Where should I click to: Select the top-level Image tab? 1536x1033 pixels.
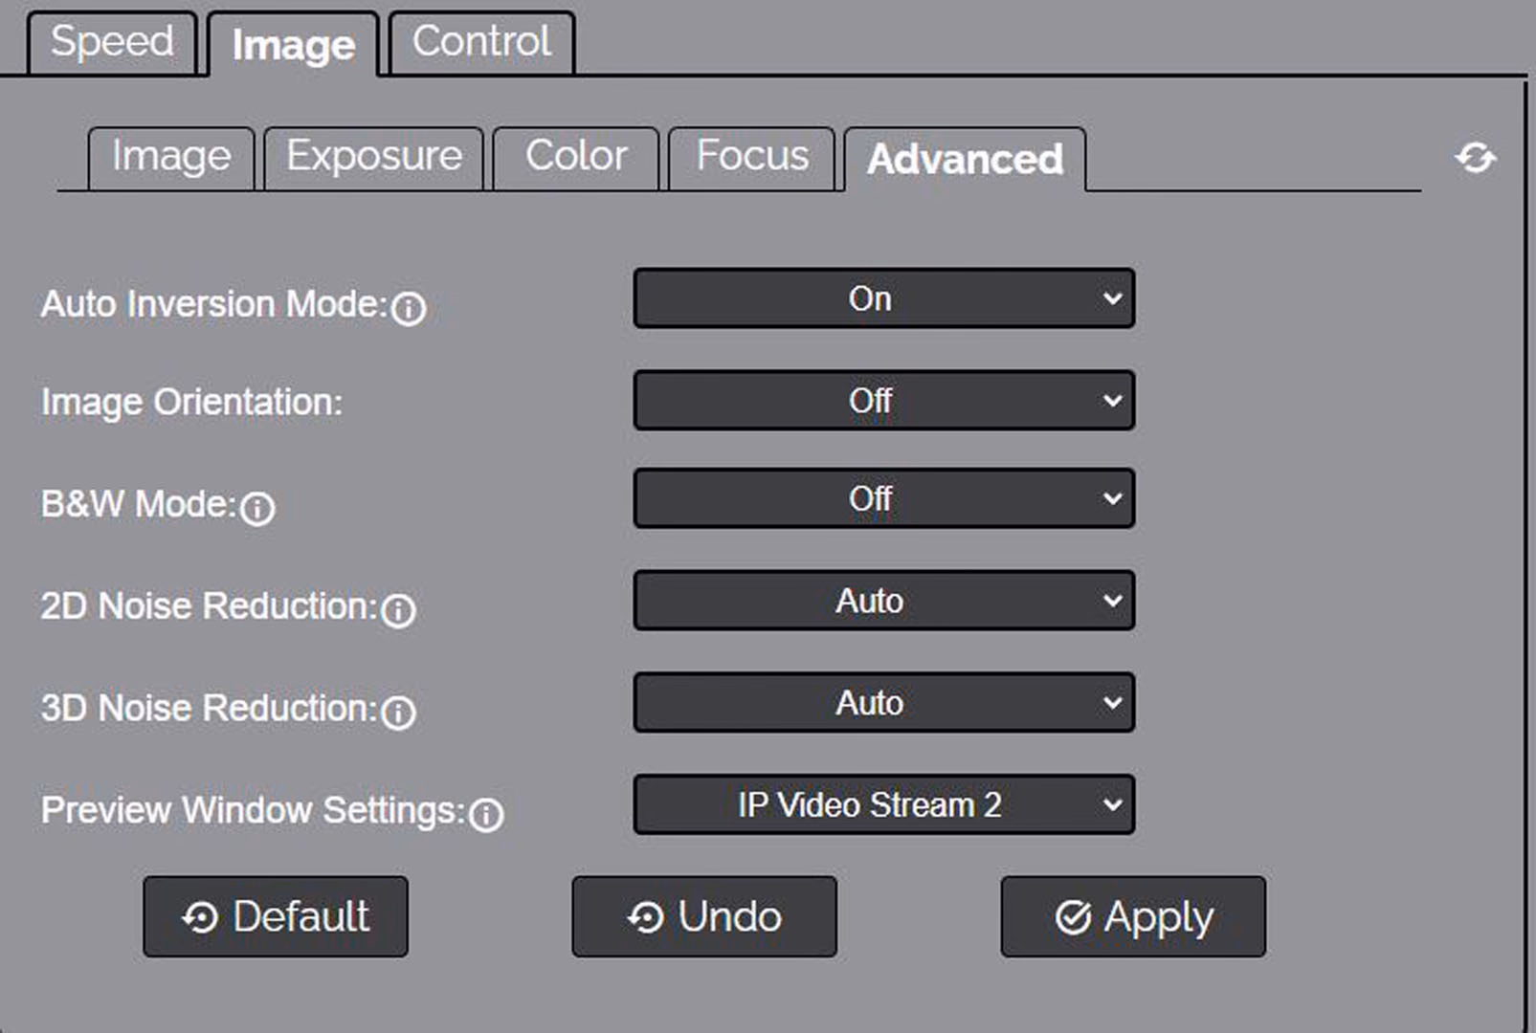pyautogui.click(x=293, y=44)
